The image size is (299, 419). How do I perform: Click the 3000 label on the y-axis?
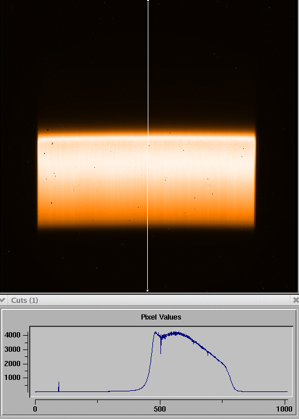12,349
